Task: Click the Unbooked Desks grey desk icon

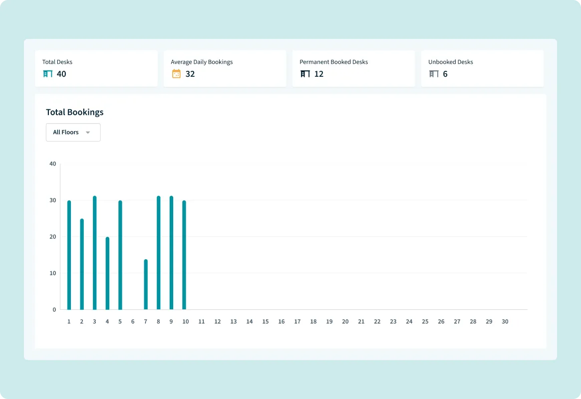Action: (434, 74)
